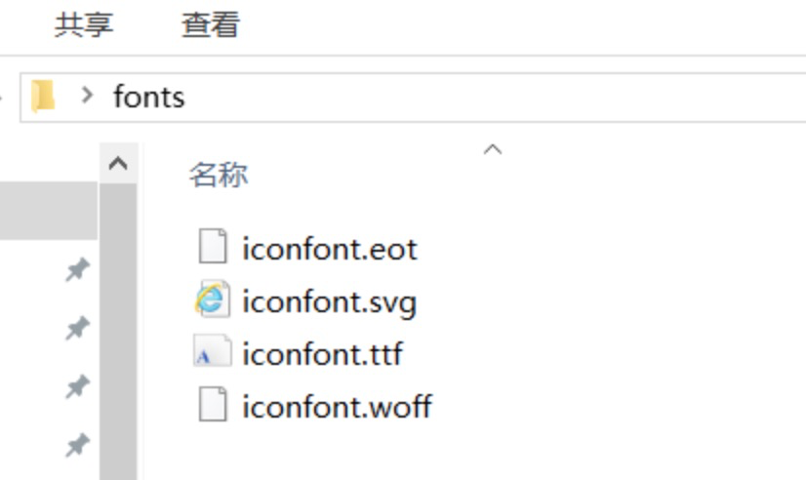The width and height of the screenshot is (806, 480).
Task: Switch to the 查看 ribbon tab
Action: tap(210, 24)
